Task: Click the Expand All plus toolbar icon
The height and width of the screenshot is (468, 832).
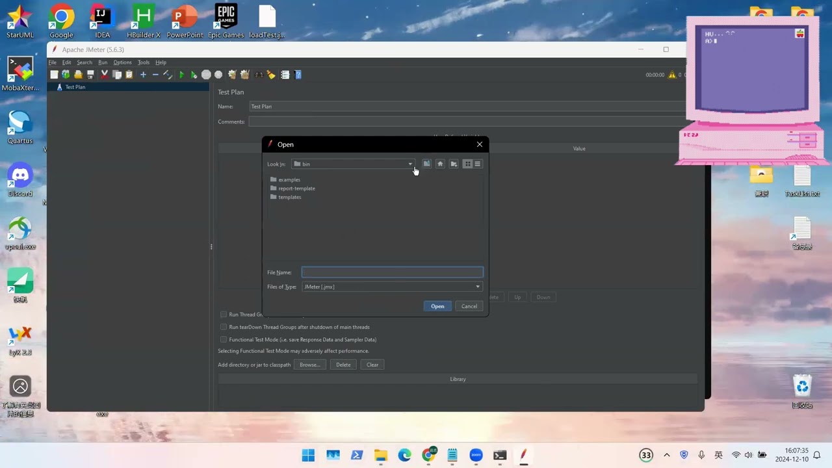Action: (143, 75)
